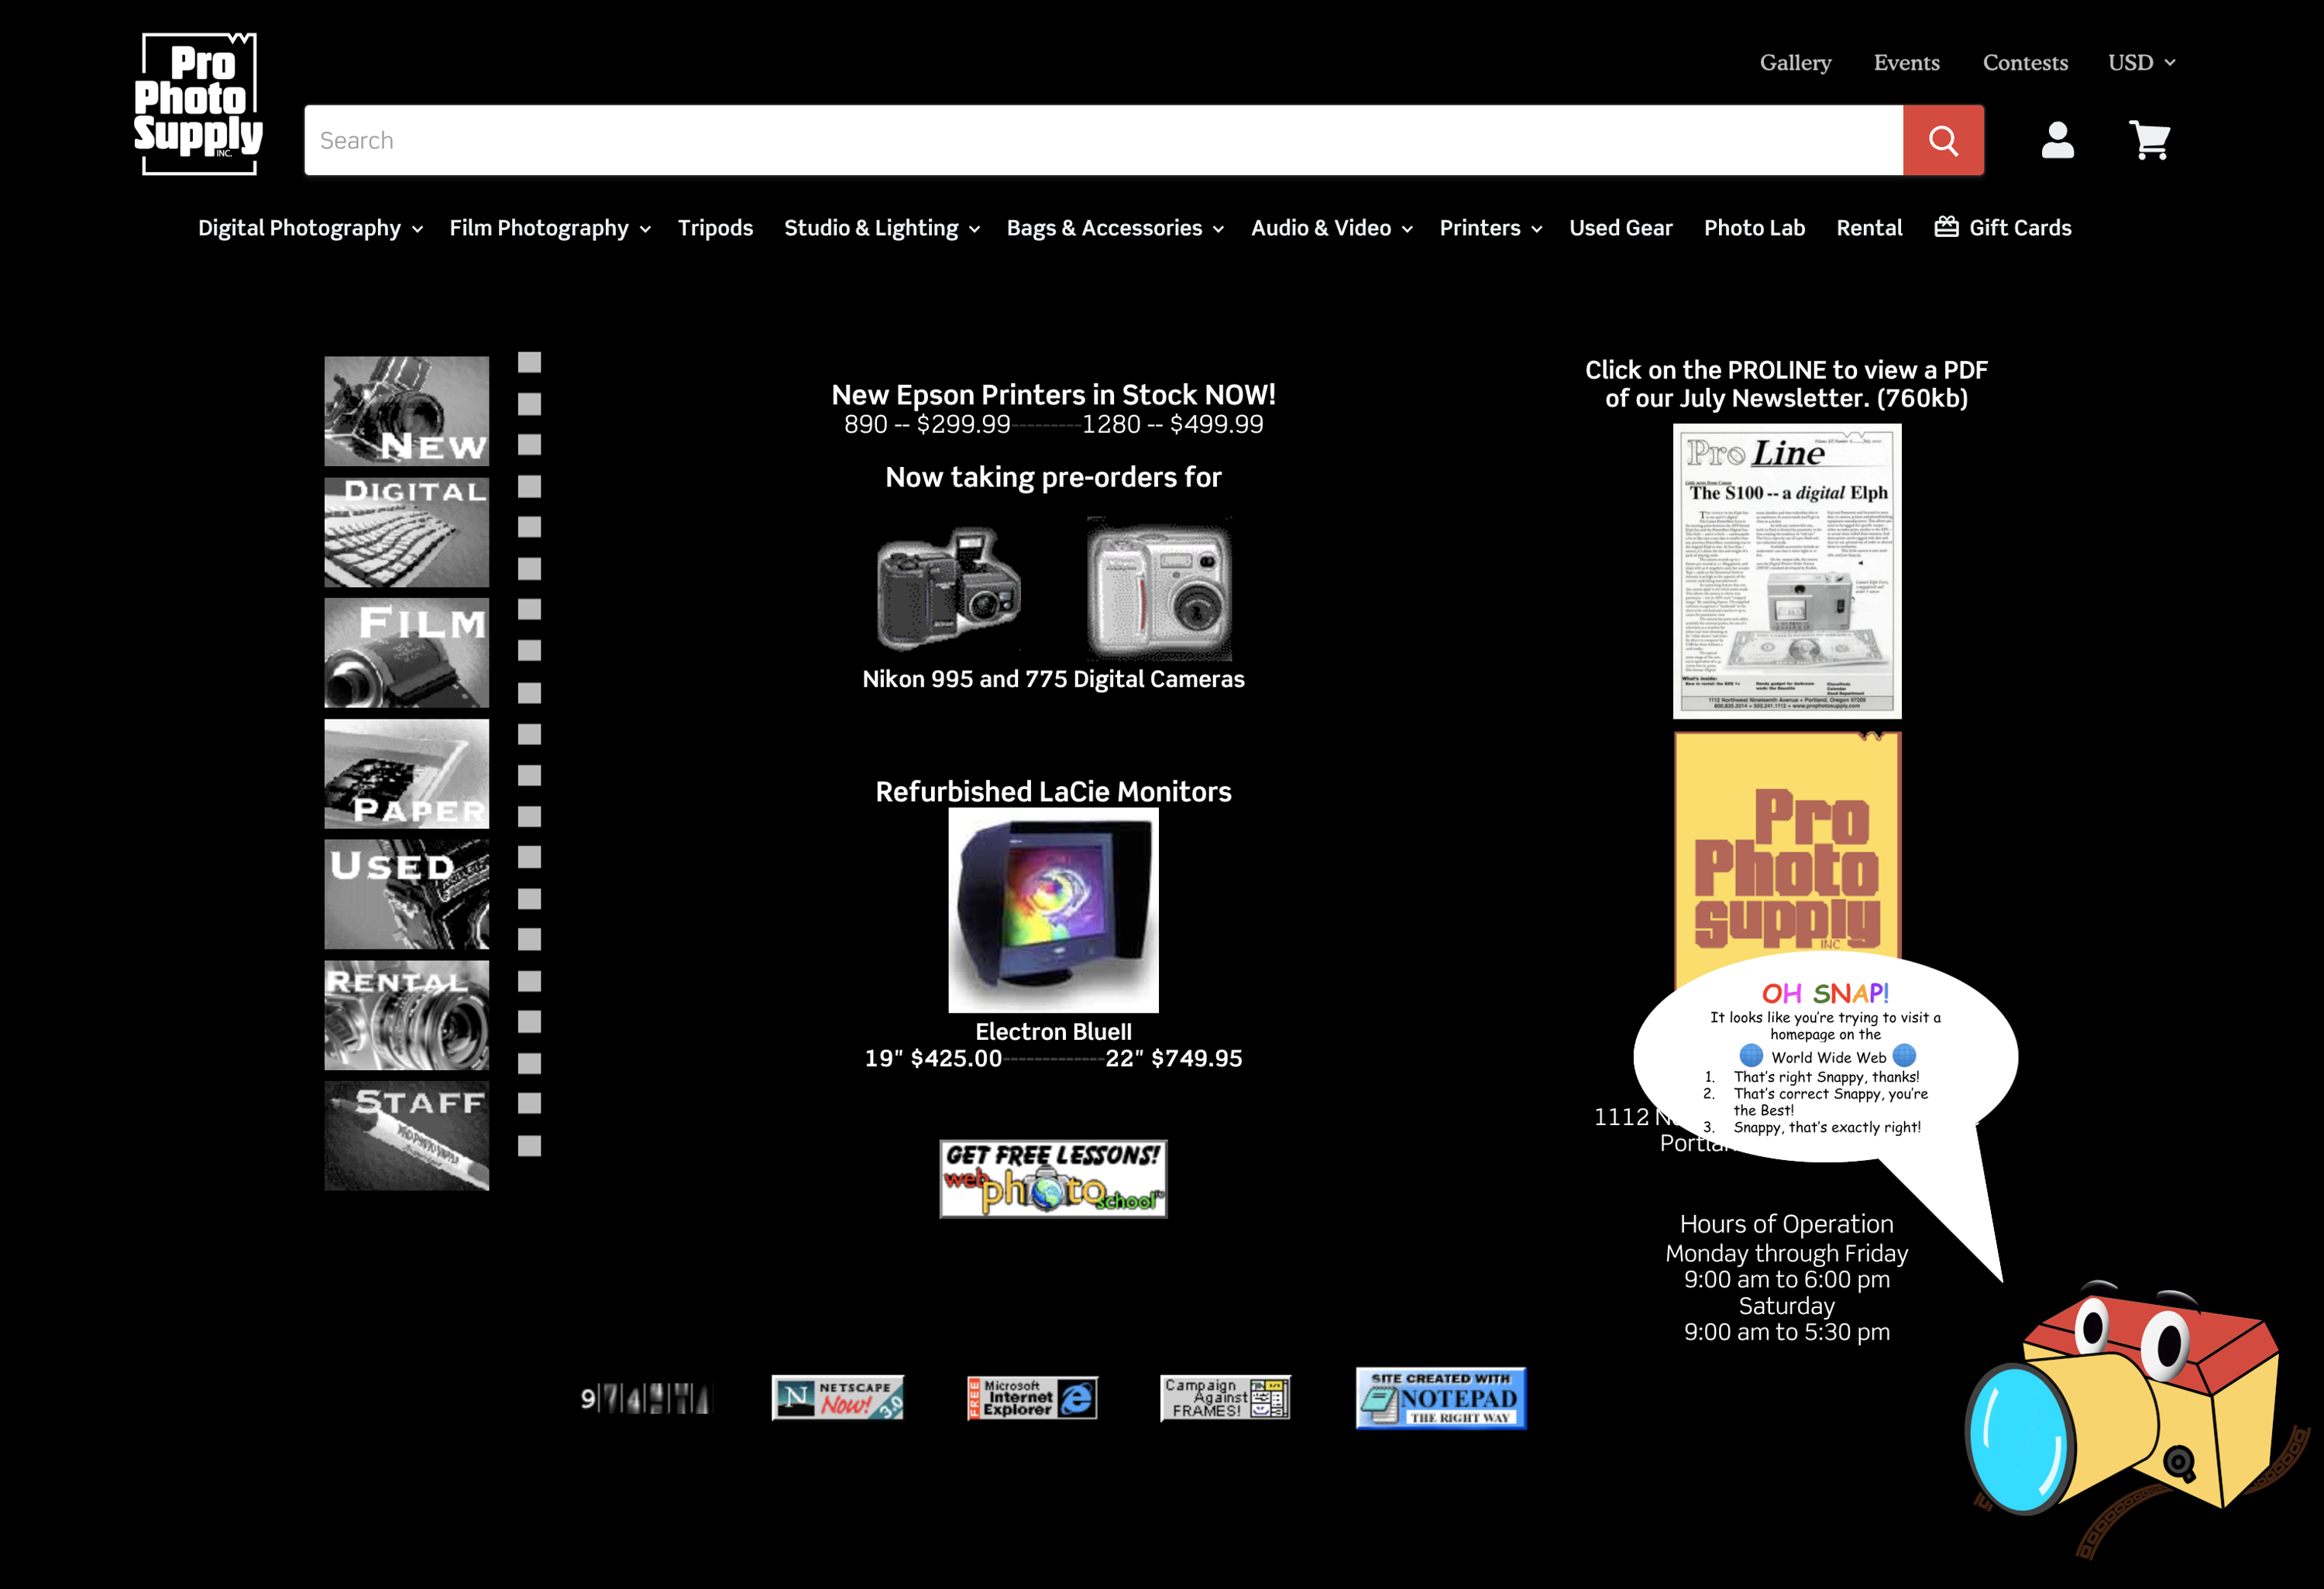Select "Snappy, that's exactly right!" option
Screen dimensions: 2324x1589
1827,1127
